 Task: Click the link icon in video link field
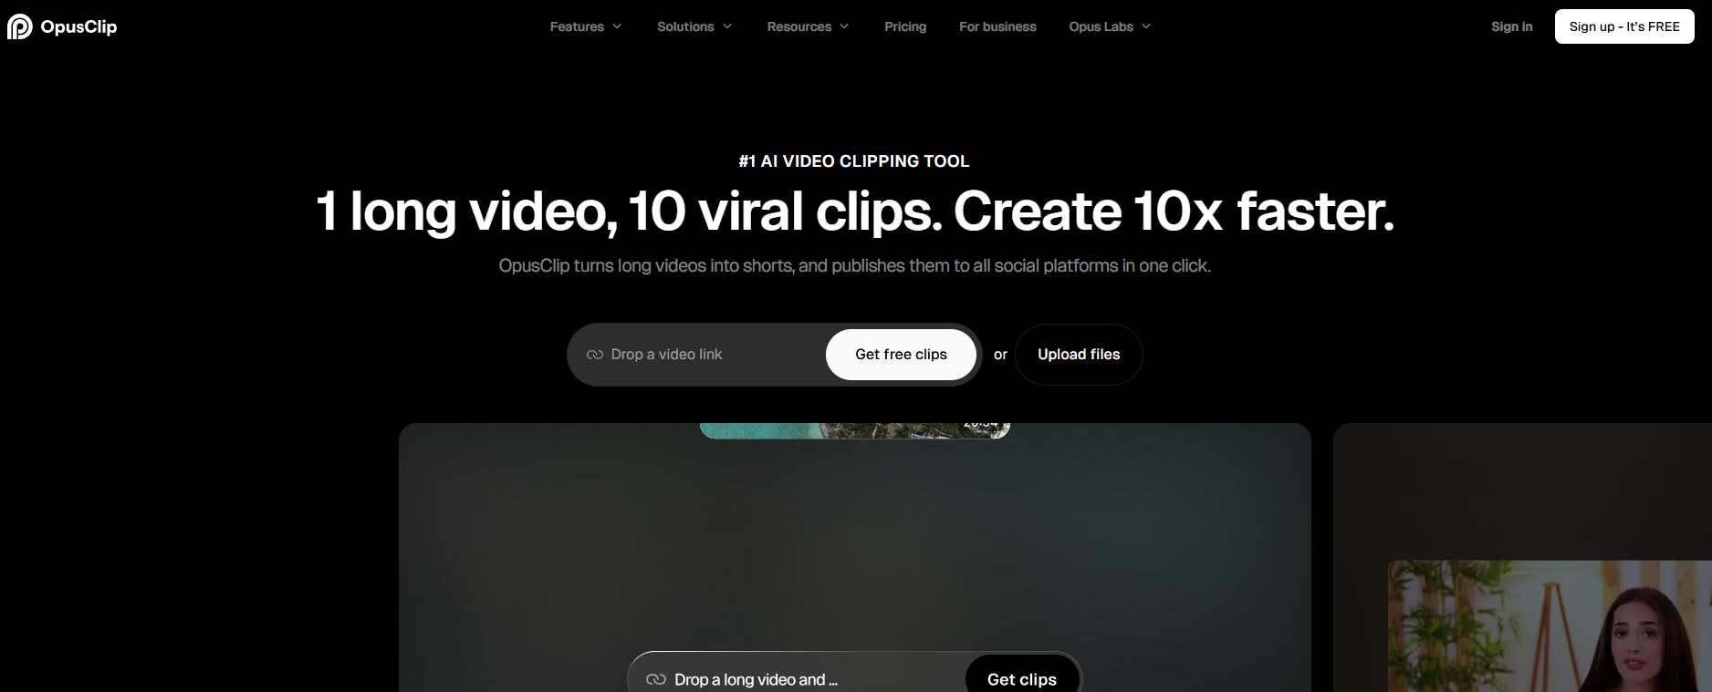(x=595, y=355)
